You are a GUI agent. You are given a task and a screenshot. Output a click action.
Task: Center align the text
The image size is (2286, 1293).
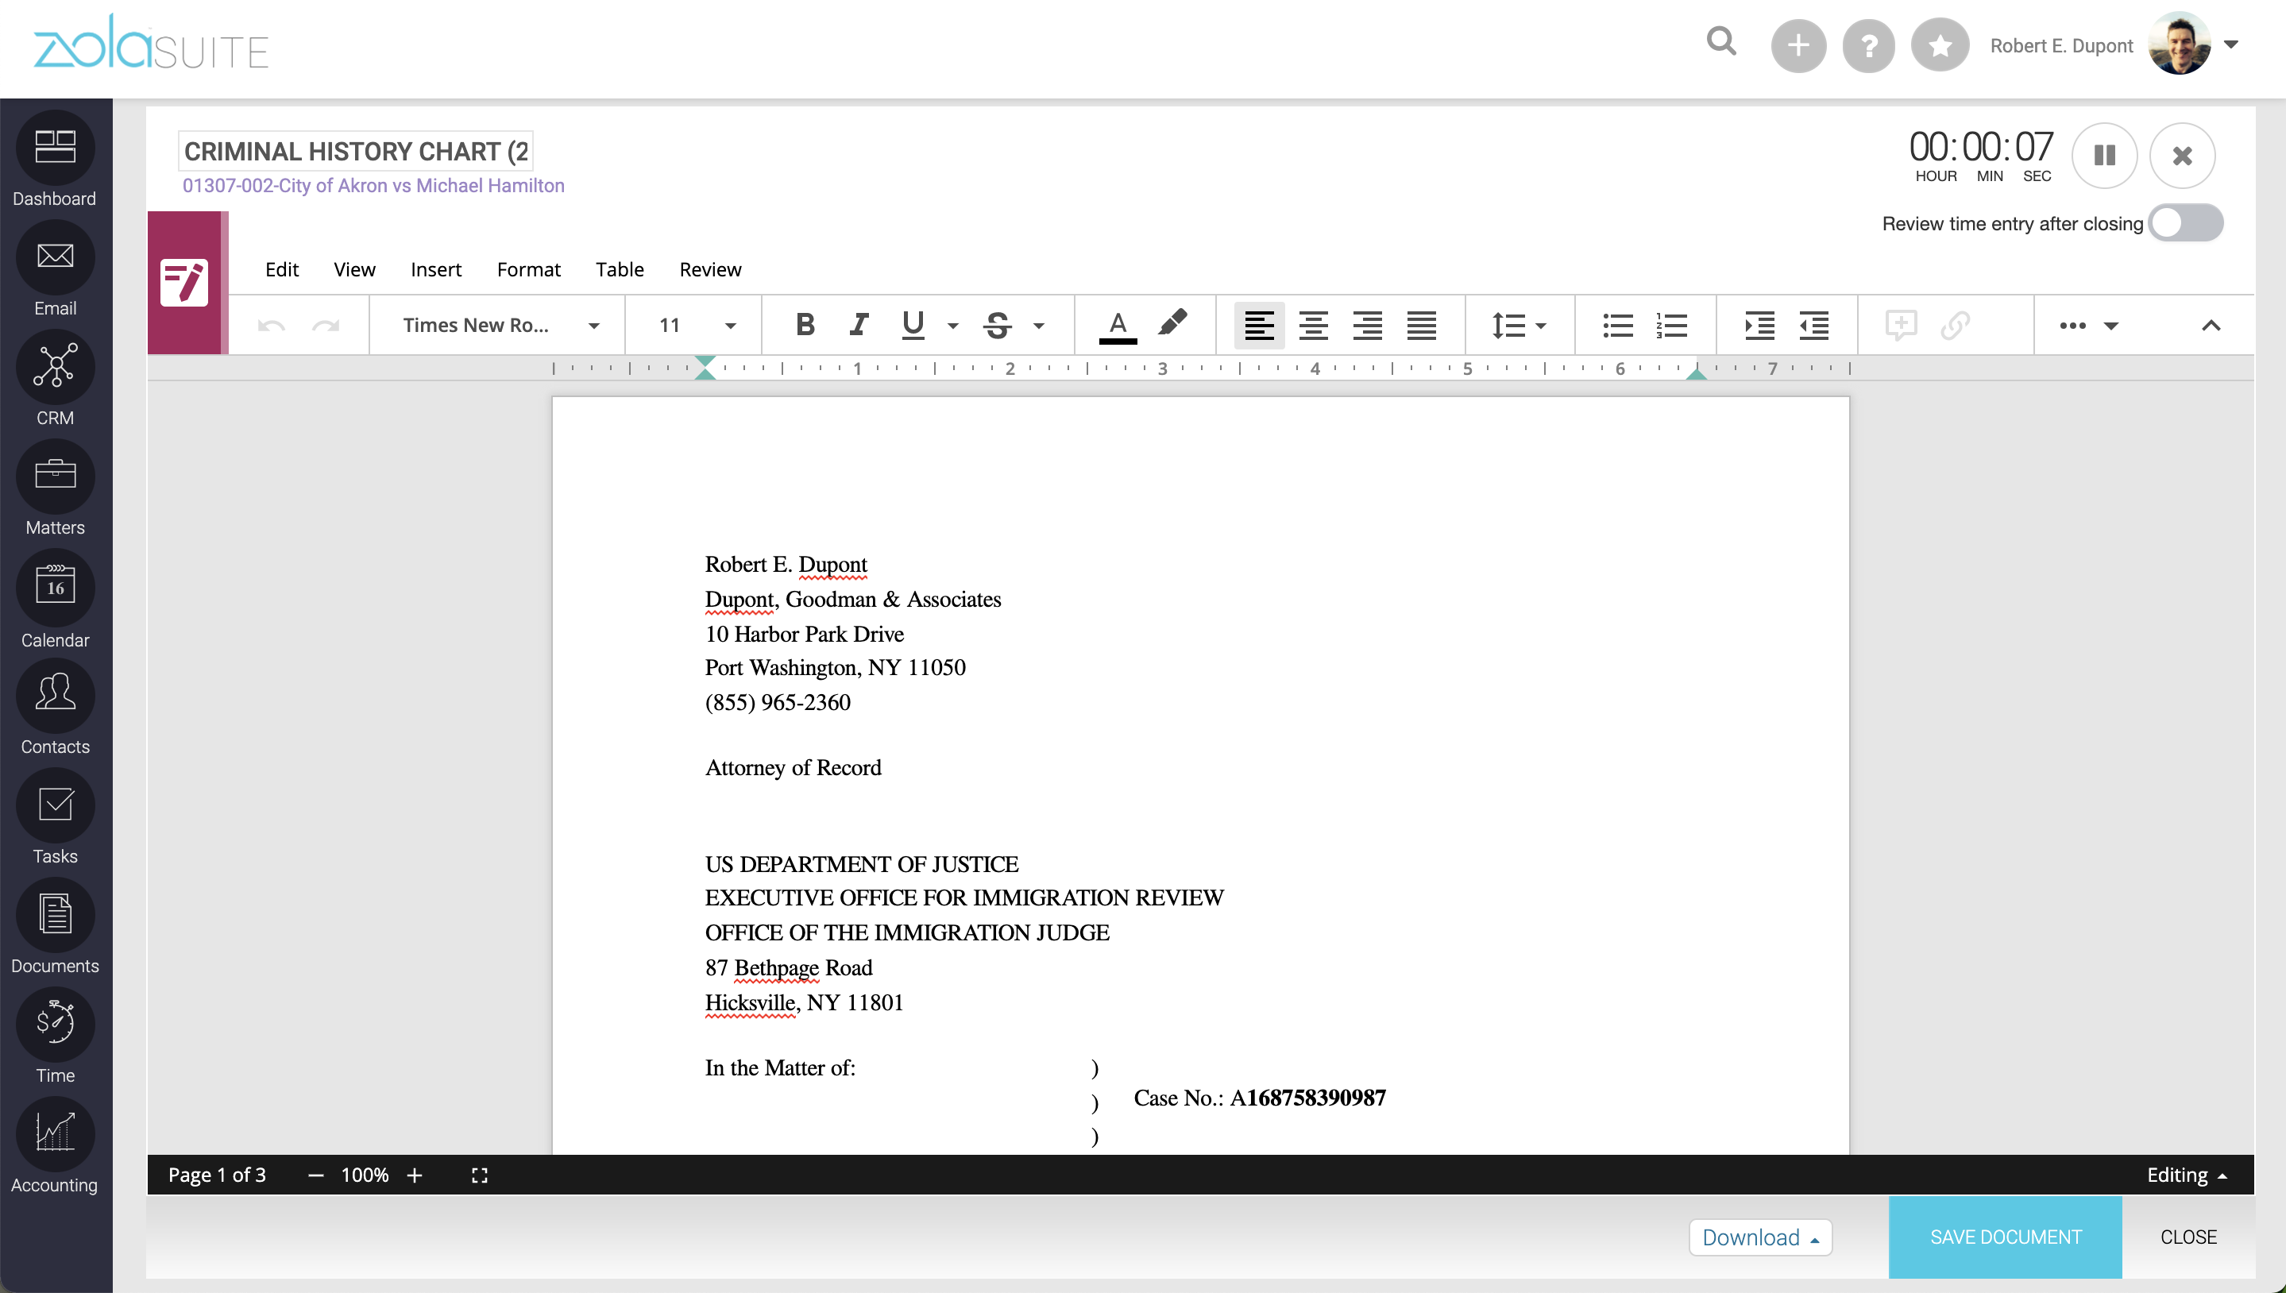point(1313,325)
